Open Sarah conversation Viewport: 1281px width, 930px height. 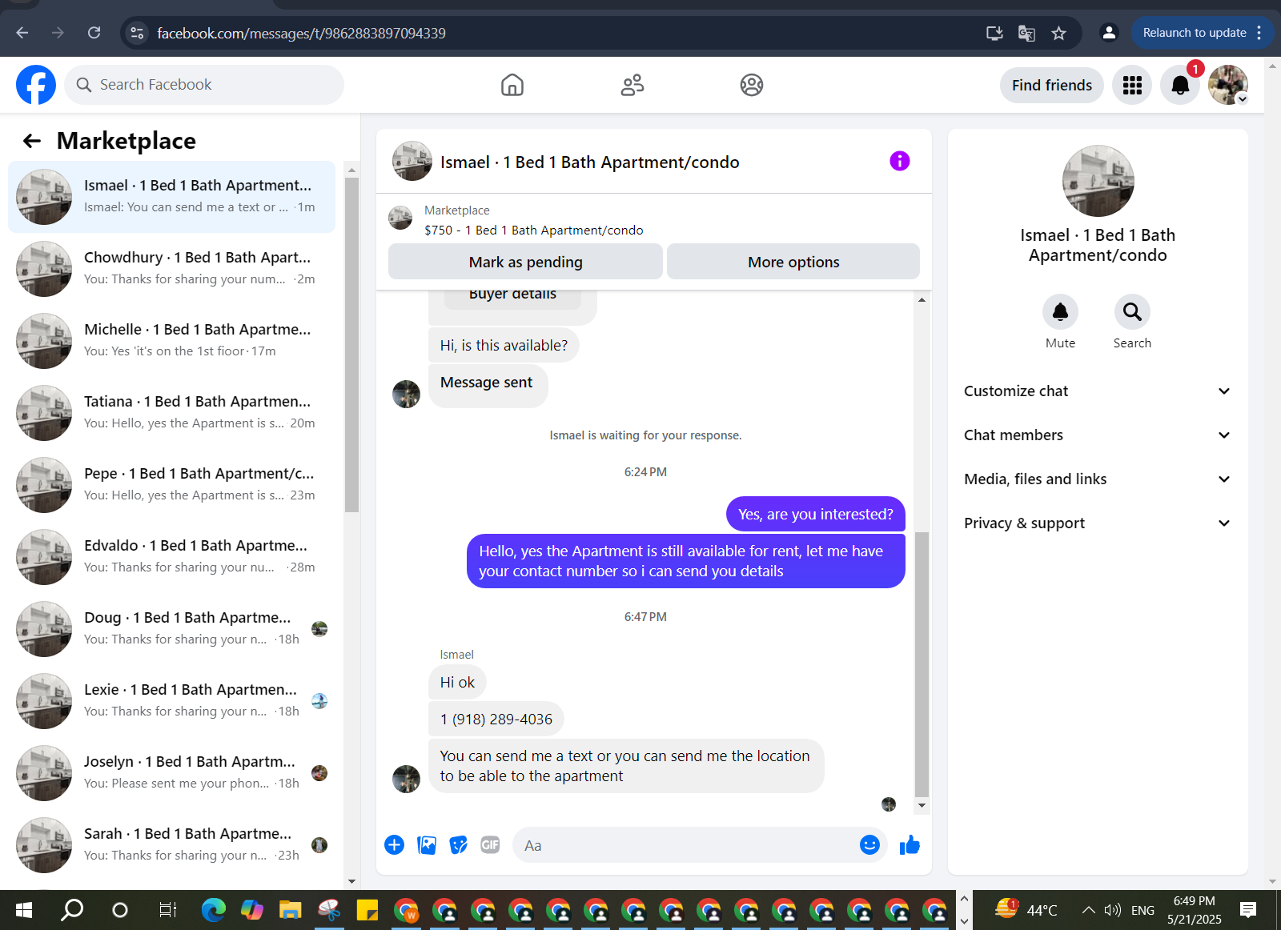[172, 845]
